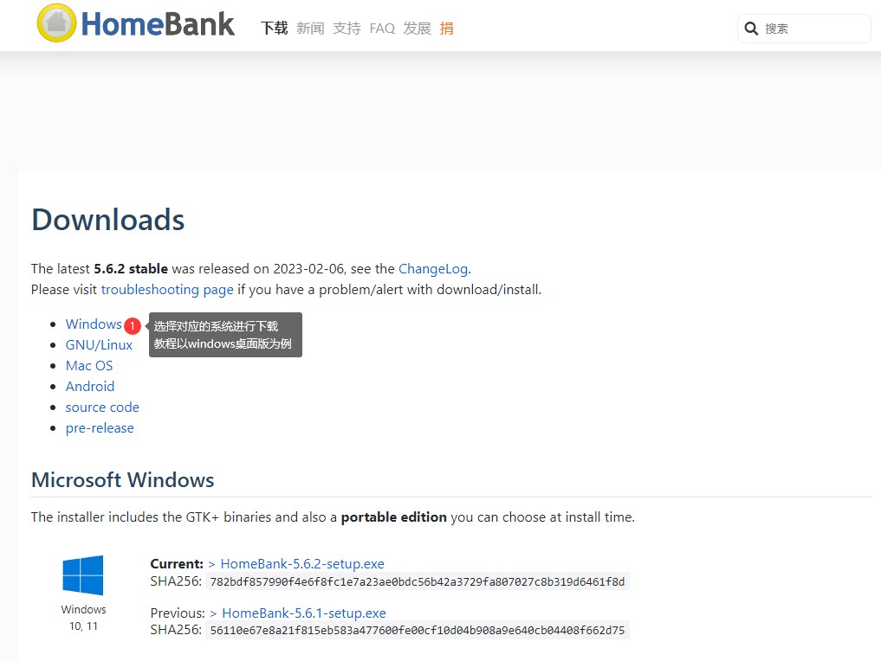This screenshot has width=881, height=661.
Task: Visit the troubleshooting page link
Action: (167, 290)
